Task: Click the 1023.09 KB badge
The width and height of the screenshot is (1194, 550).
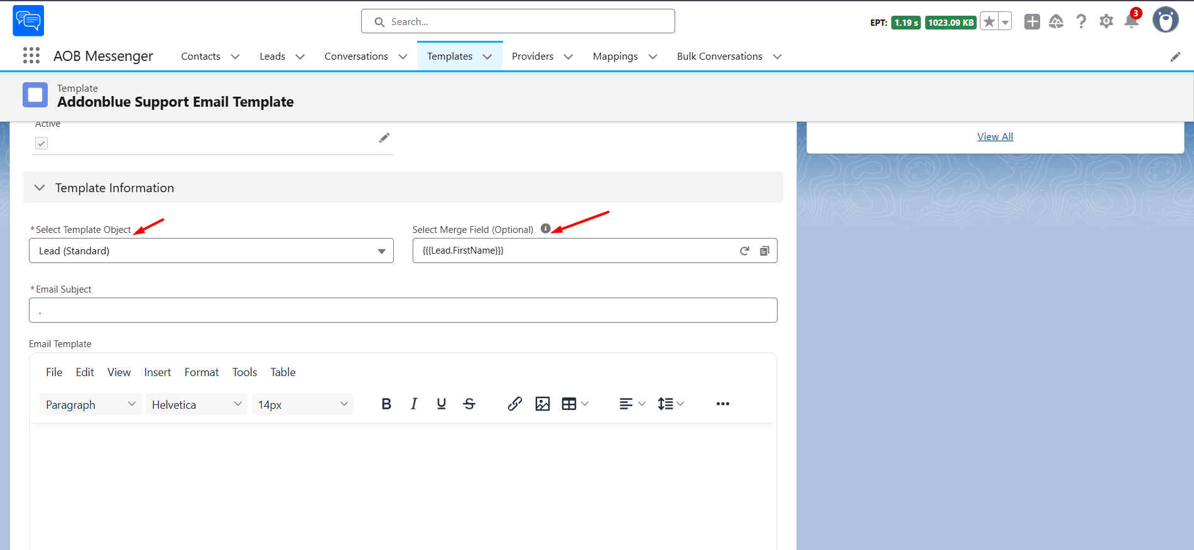Action: (x=951, y=23)
